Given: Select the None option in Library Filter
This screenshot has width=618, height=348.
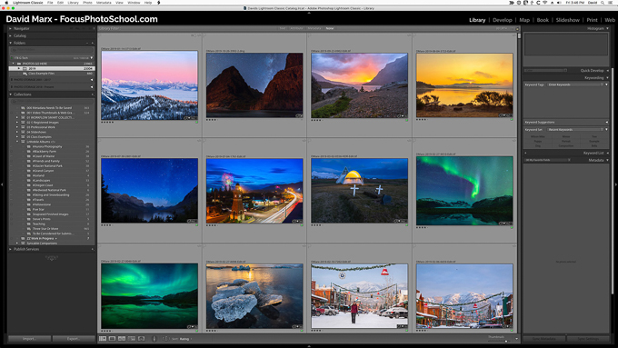Looking at the screenshot, I should point(330,28).
